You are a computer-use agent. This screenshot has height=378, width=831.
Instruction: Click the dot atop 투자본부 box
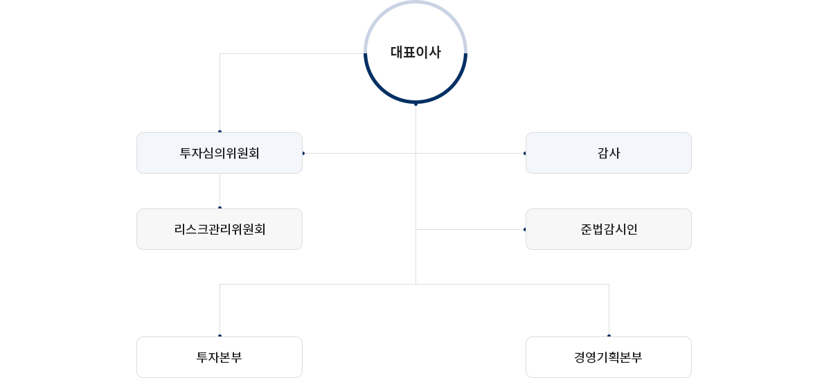pos(220,336)
